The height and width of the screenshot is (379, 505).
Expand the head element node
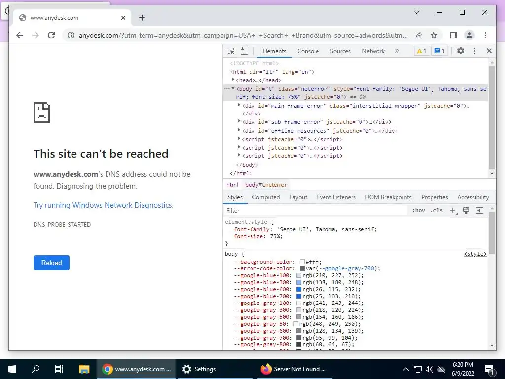click(233, 79)
